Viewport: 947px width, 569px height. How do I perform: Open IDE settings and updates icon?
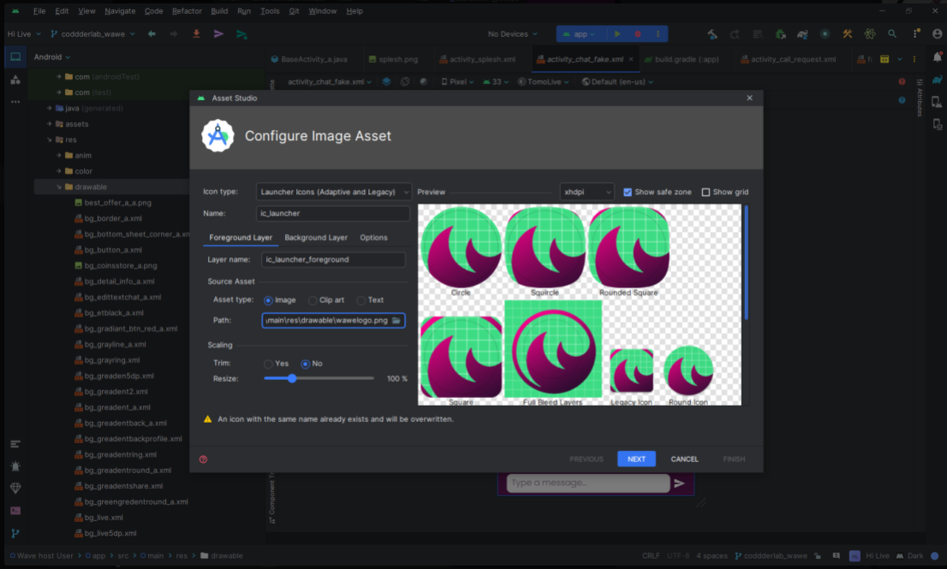point(915,34)
